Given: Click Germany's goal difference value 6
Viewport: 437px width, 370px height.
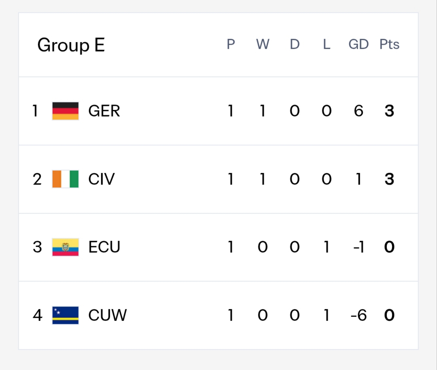Looking at the screenshot, I should point(359,111).
